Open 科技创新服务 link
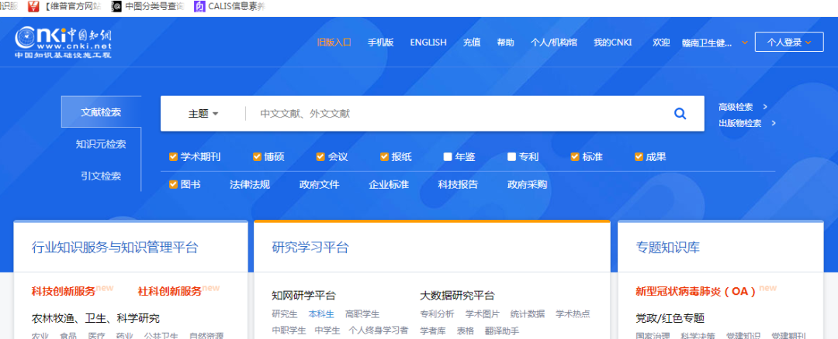Image resolution: width=838 pixels, height=339 pixels. 63,291
